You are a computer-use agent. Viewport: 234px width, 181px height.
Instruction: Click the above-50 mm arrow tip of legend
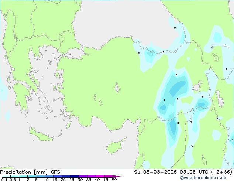tap(117, 176)
